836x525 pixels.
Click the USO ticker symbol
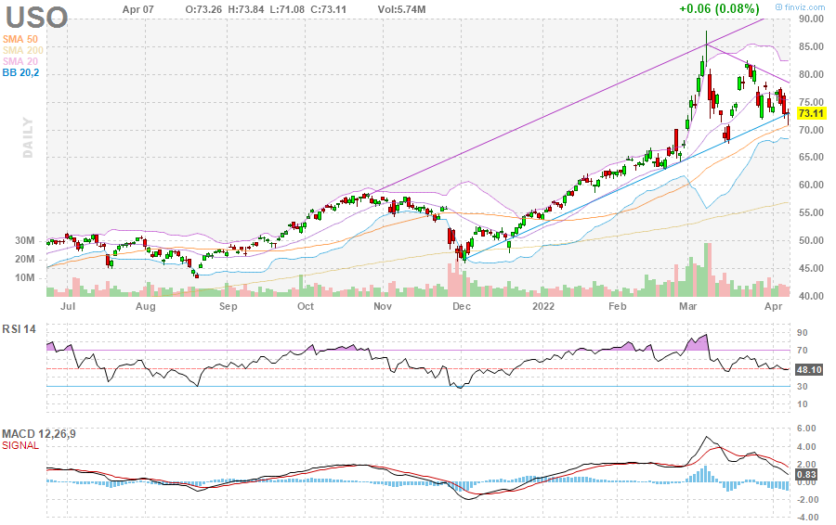tap(36, 17)
